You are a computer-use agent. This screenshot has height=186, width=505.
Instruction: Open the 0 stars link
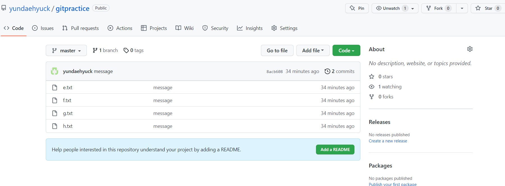pos(386,77)
